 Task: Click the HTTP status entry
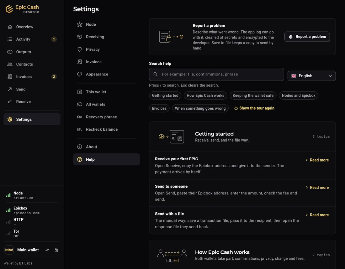[x=32, y=221]
